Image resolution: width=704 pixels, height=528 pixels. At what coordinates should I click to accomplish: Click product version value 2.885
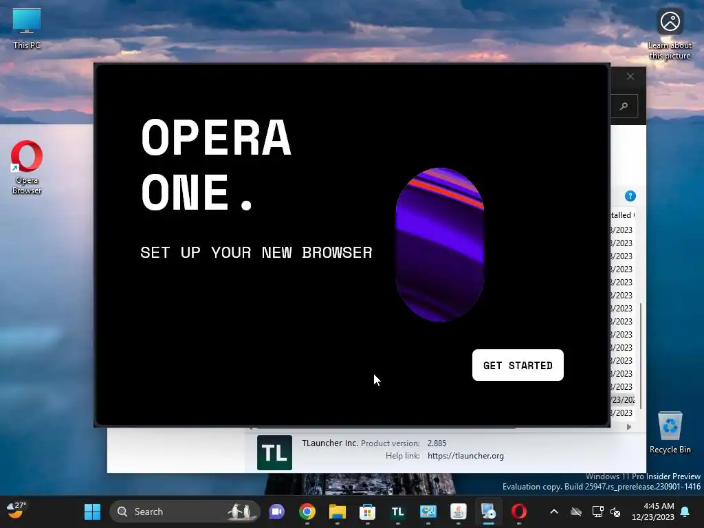[437, 443]
